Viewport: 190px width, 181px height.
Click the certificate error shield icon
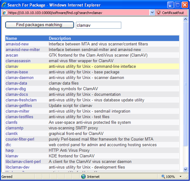coord(158,13)
